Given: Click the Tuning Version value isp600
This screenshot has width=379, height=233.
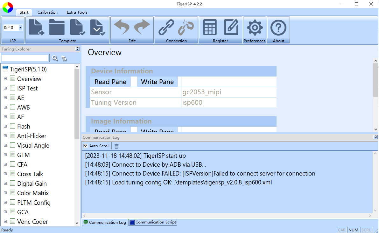Looking at the screenshot, I should tap(193, 103).
